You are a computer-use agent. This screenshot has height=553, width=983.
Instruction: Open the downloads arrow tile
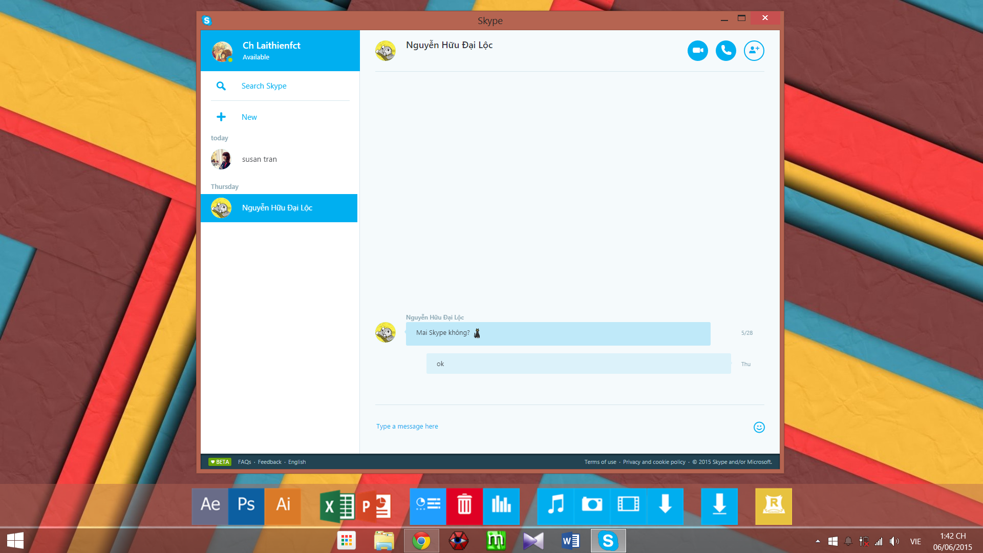665,506
